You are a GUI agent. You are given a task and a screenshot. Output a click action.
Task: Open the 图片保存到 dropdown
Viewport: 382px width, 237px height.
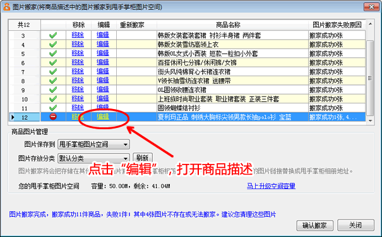pos(94,144)
